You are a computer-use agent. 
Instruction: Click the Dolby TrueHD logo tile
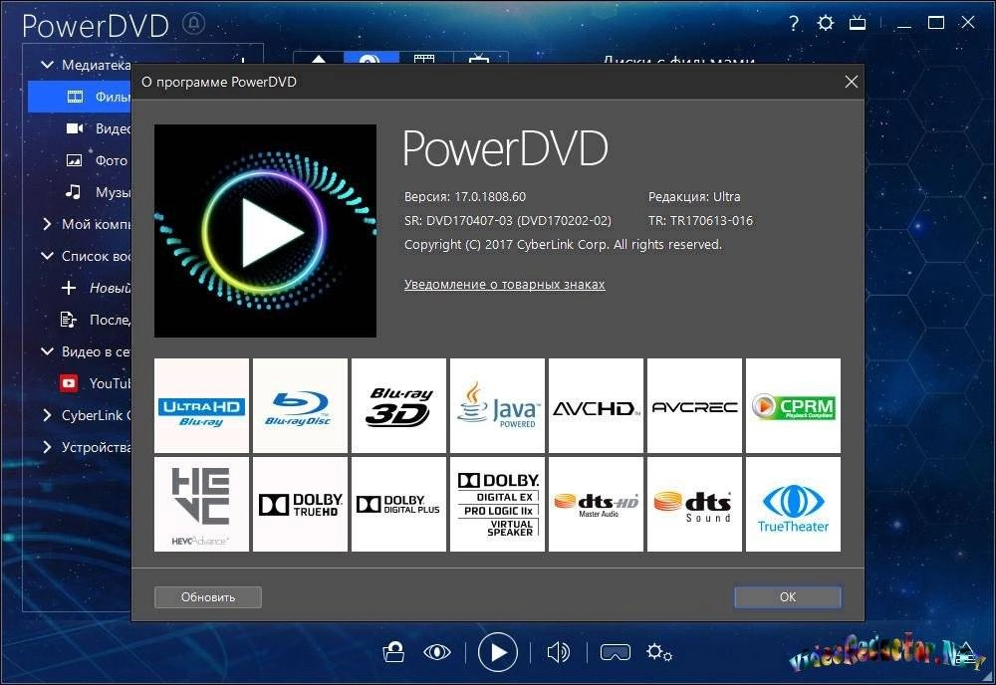(x=300, y=504)
